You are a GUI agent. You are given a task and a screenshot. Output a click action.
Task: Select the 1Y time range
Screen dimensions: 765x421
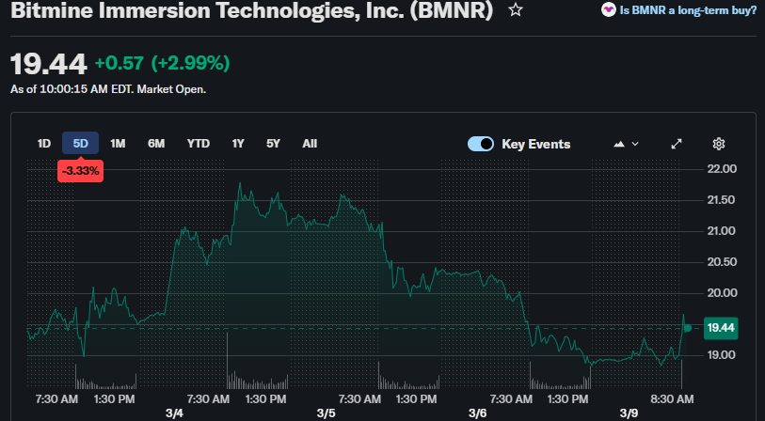tap(238, 144)
